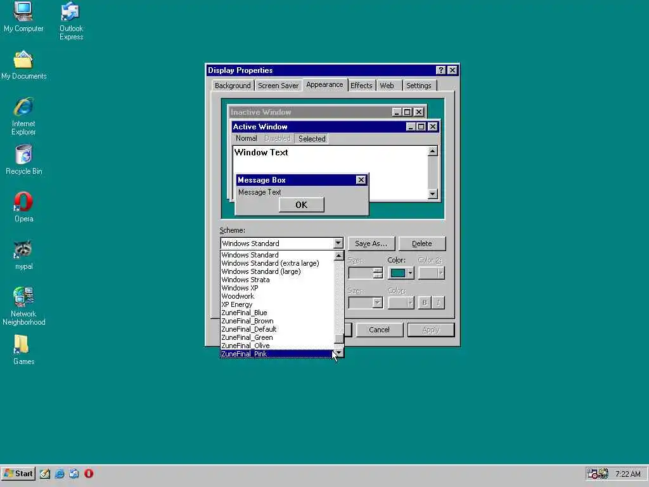Launch Internet Explorer desktop icon
649x487 pixels.
point(23,117)
